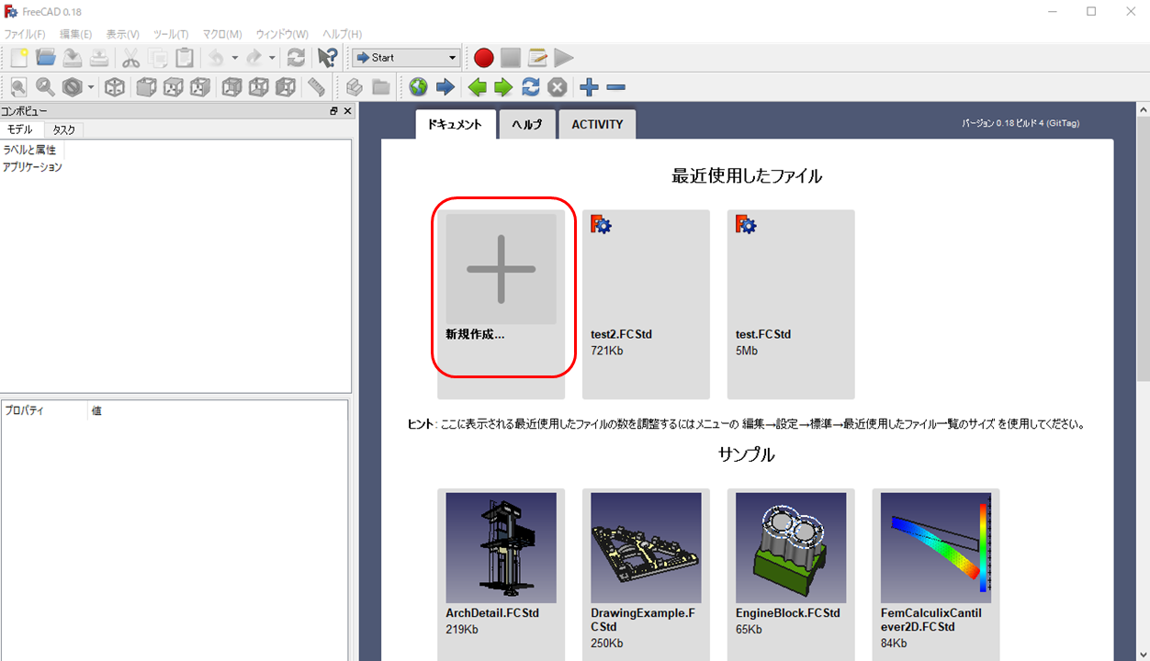Click the What's This help cursor icon
This screenshot has height=661, width=1150.
click(x=327, y=58)
